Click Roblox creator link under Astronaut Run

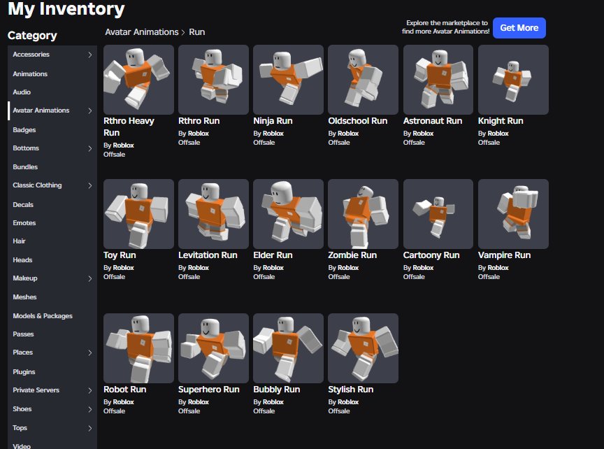click(423, 134)
